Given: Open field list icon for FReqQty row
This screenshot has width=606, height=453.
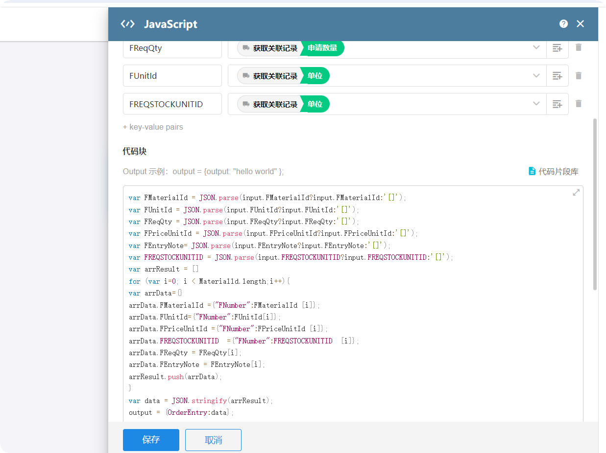Looking at the screenshot, I should click(557, 48).
